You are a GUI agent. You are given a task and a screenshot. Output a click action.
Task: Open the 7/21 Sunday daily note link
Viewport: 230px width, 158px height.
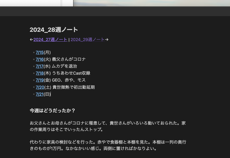click(x=39, y=94)
